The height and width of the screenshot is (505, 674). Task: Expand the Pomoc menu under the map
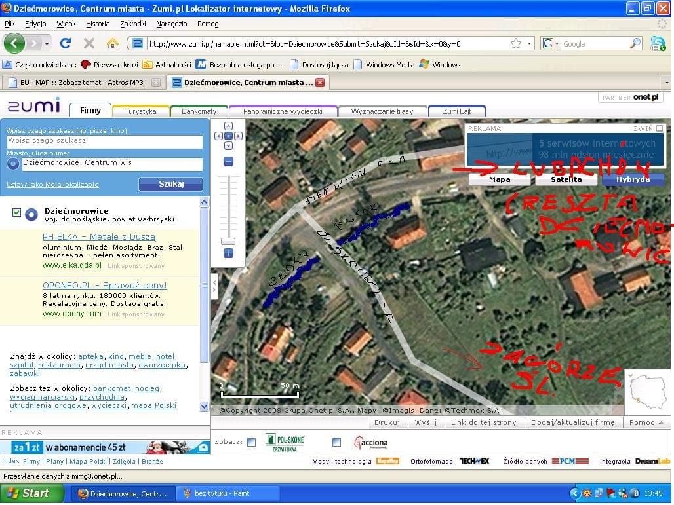coord(646,422)
